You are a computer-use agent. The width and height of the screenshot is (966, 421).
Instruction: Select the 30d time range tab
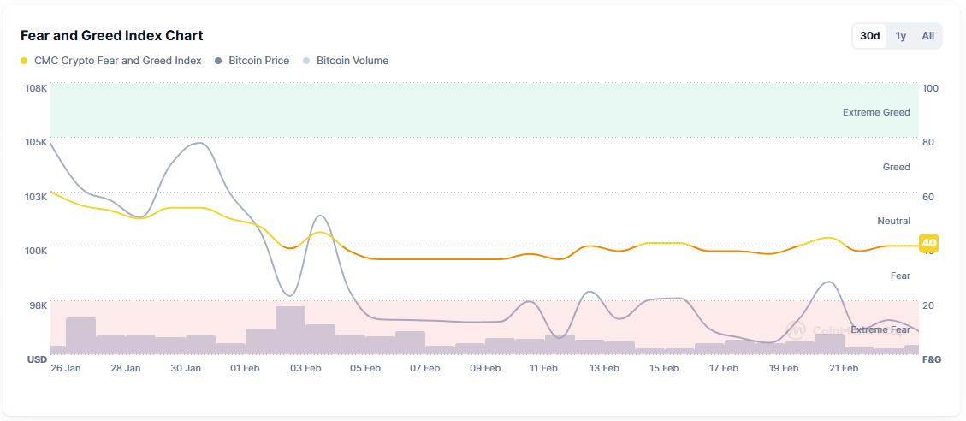[869, 36]
